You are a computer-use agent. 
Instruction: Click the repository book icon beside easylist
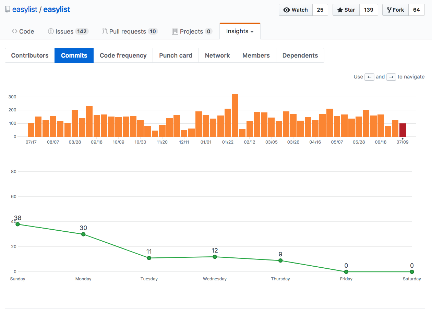point(8,10)
